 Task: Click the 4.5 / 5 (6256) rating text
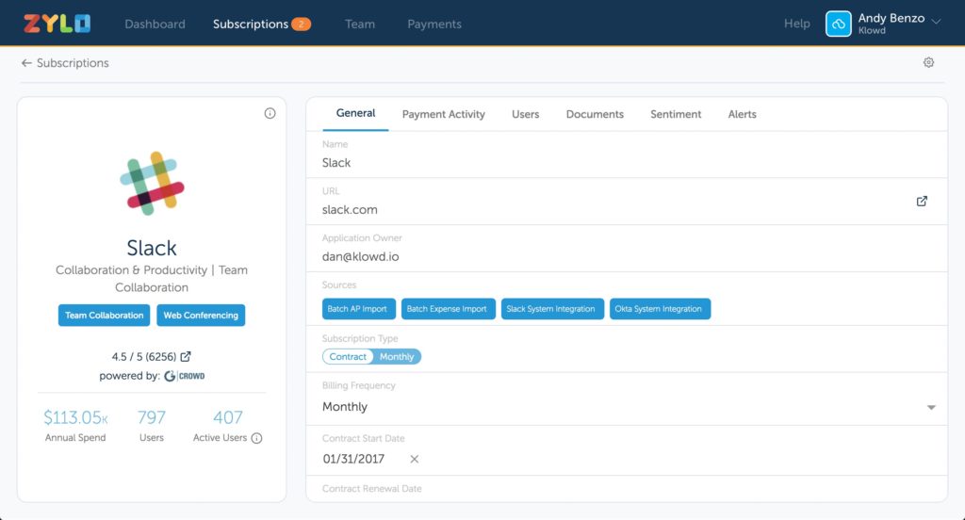point(144,357)
